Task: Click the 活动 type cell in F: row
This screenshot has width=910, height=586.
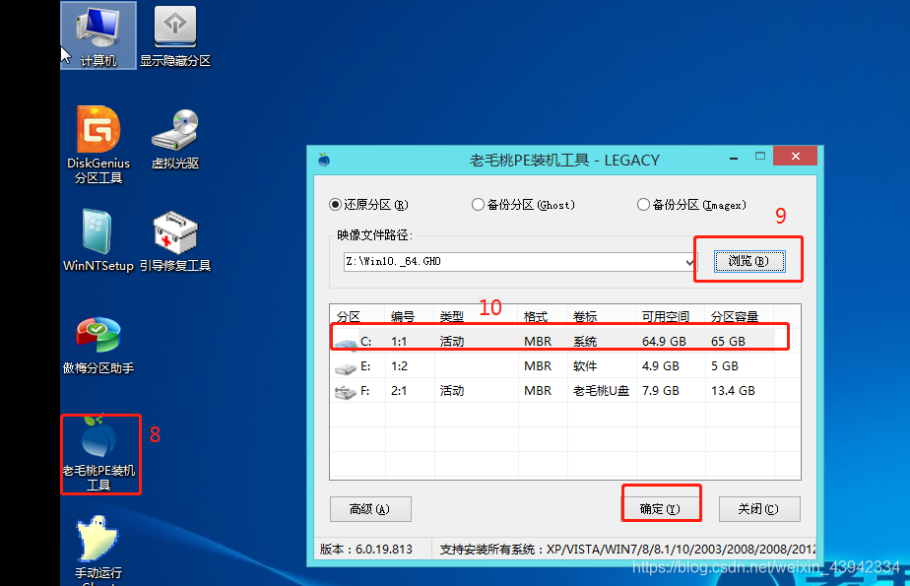Action: pyautogui.click(x=451, y=390)
